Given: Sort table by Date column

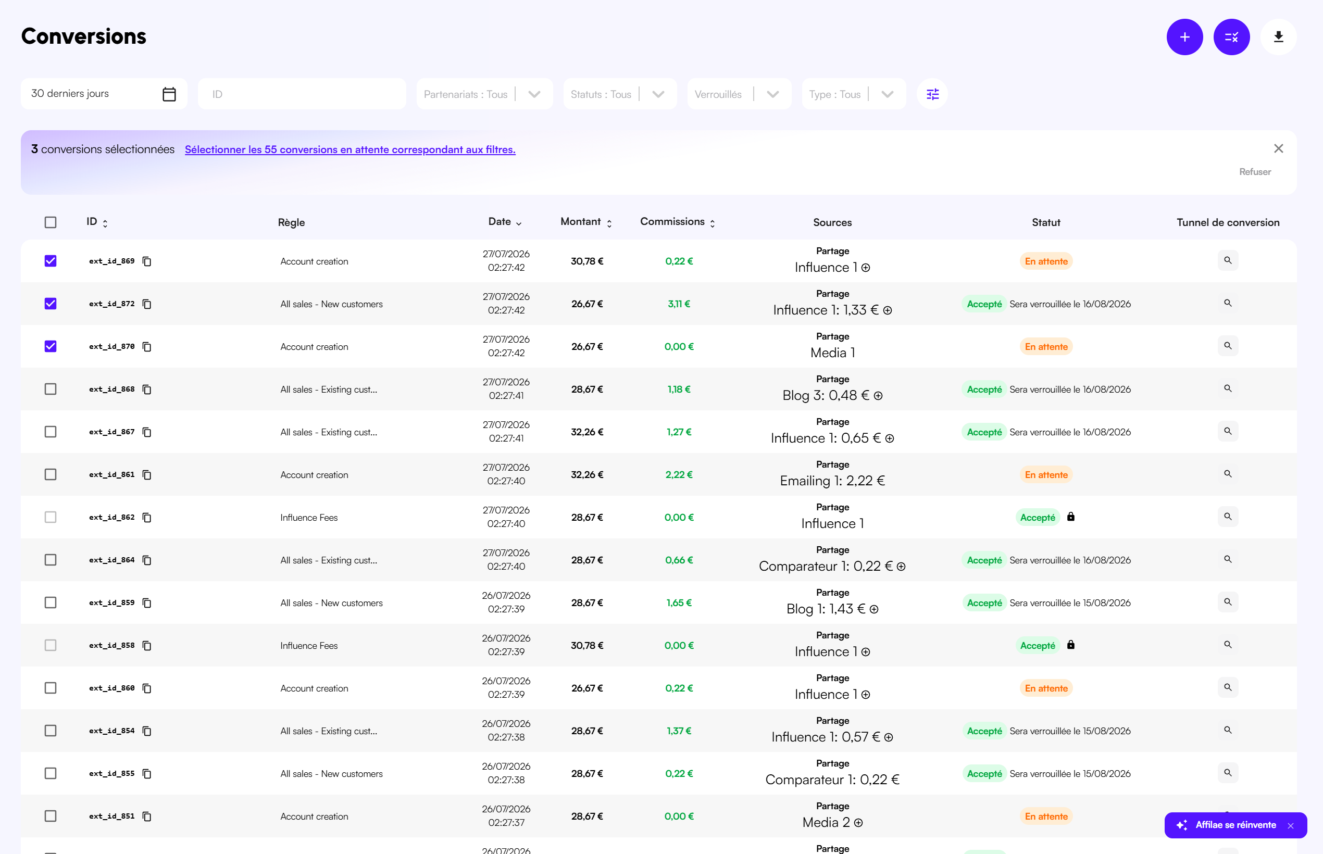Looking at the screenshot, I should coord(505,222).
